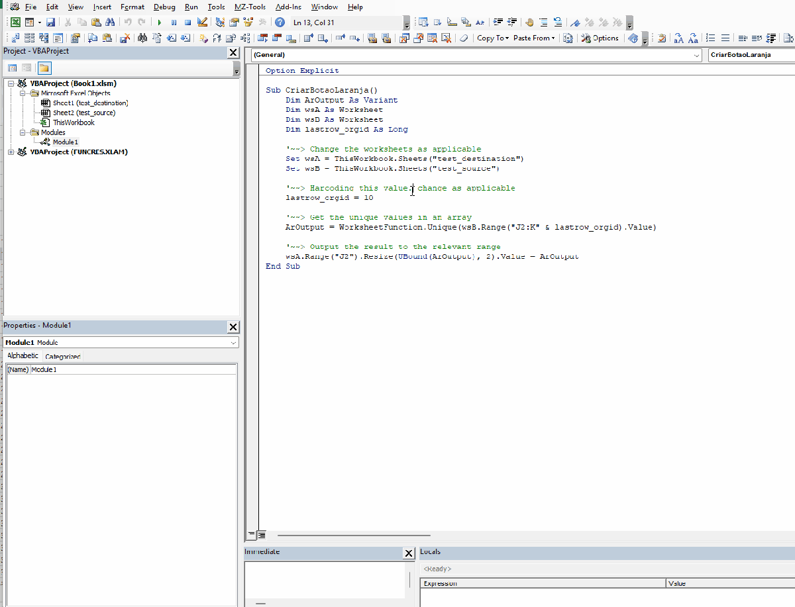This screenshot has width=795, height=607.
Task: Click the Value column header in Locals
Action: [731, 583]
